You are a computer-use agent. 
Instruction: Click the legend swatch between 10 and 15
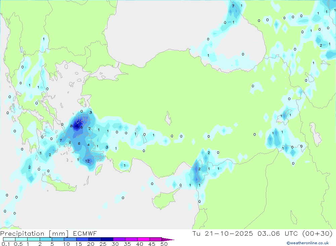pyautogui.click(x=70, y=239)
